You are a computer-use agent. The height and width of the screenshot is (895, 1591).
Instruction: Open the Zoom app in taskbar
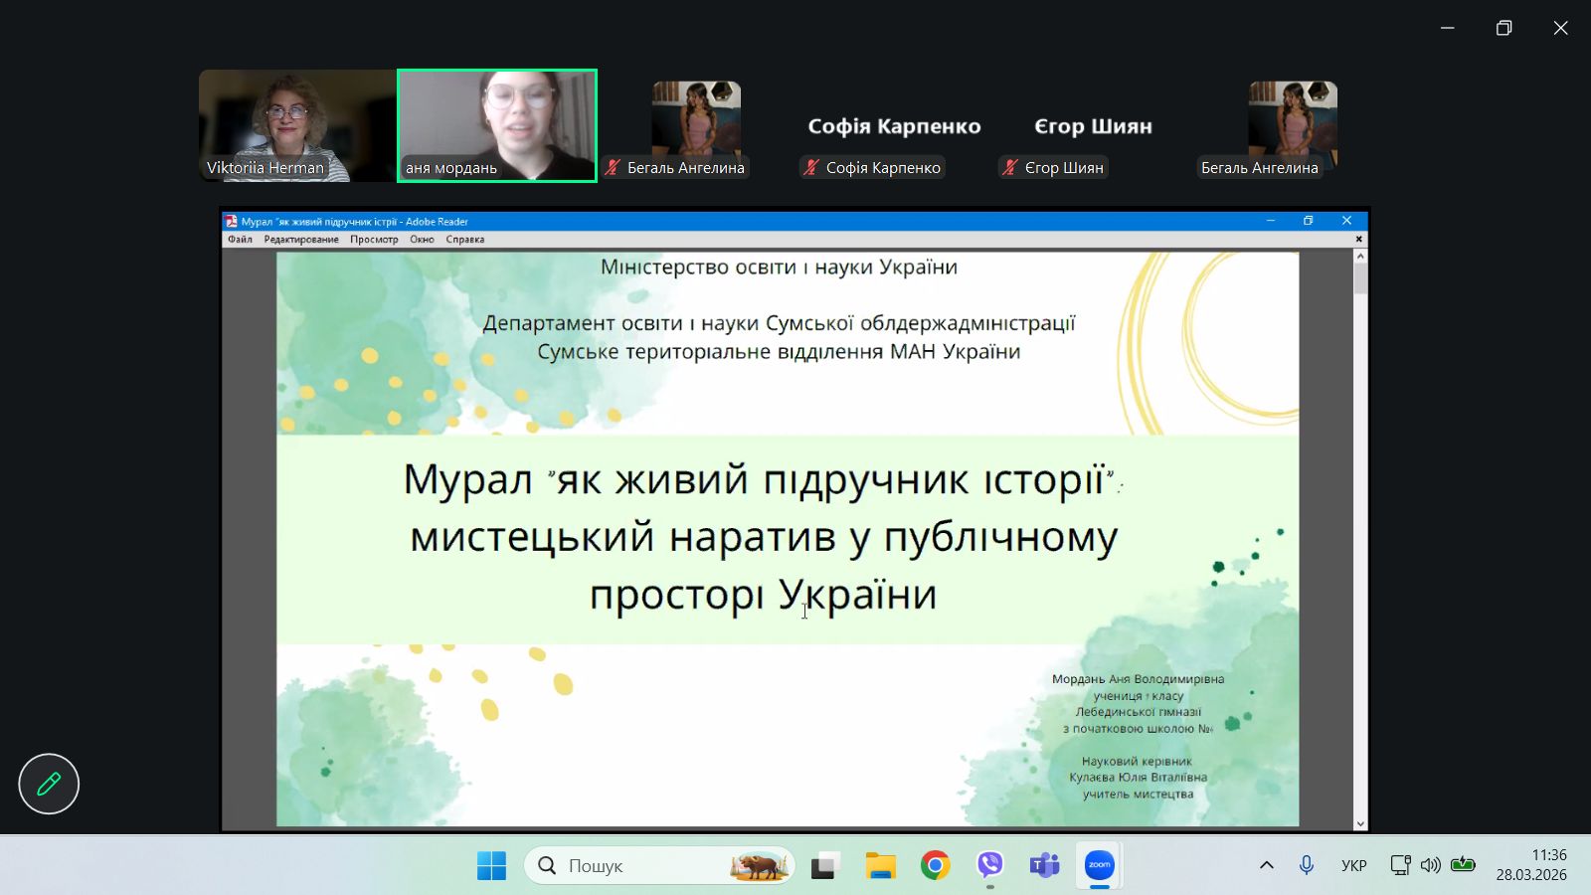click(1099, 865)
